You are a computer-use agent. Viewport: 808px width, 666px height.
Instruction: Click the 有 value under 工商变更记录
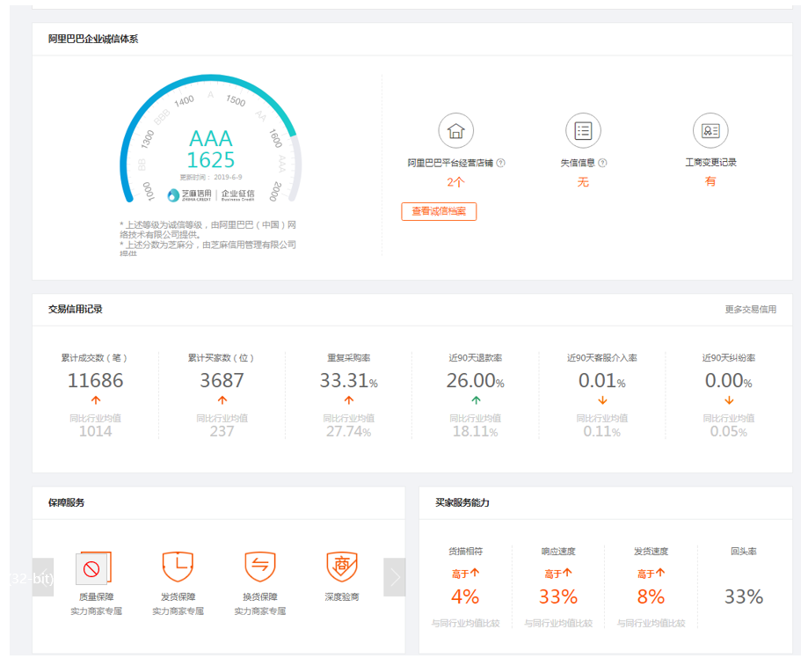point(710,181)
